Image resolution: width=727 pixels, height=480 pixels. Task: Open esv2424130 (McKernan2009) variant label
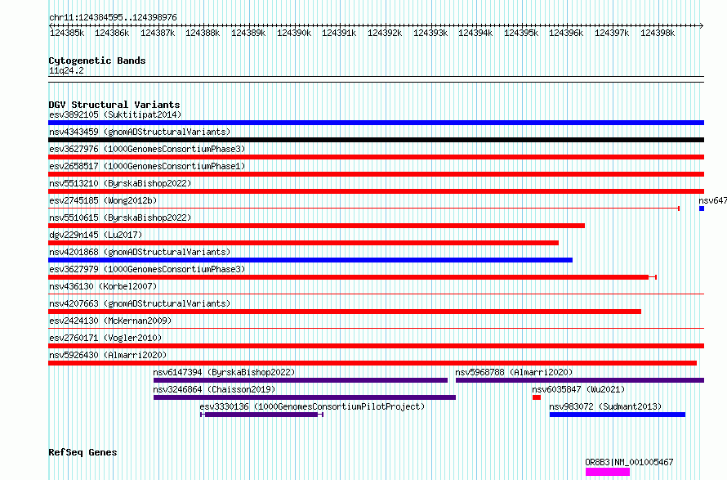pyautogui.click(x=110, y=321)
